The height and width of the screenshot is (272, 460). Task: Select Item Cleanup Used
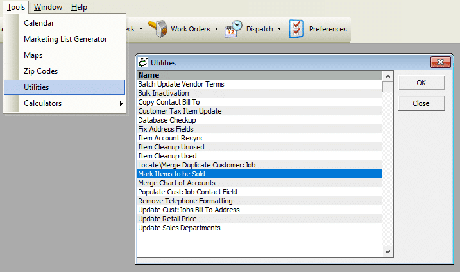[260, 156]
